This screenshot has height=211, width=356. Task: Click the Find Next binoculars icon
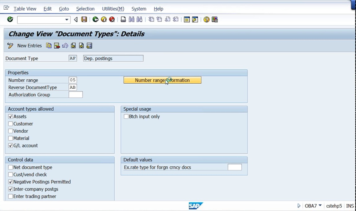[139, 20]
